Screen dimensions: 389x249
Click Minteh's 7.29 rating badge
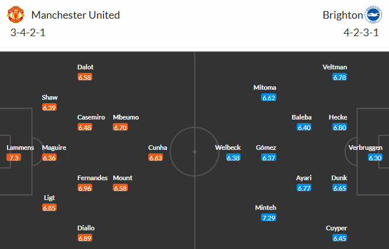[x=269, y=218]
